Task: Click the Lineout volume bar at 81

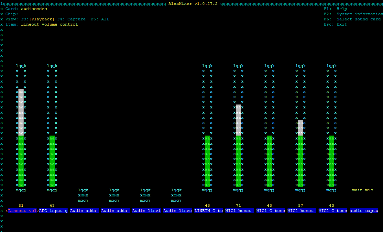Action: pos(21,128)
